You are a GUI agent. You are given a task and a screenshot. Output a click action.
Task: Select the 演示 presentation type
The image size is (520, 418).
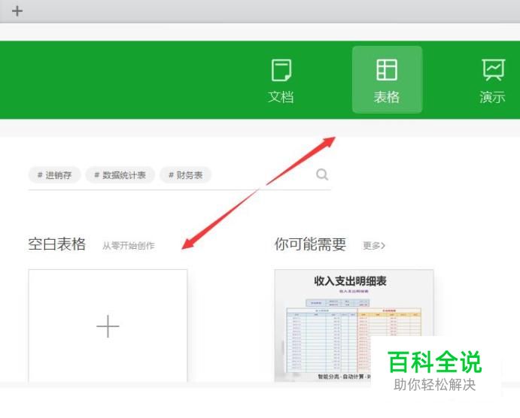tap(492, 80)
